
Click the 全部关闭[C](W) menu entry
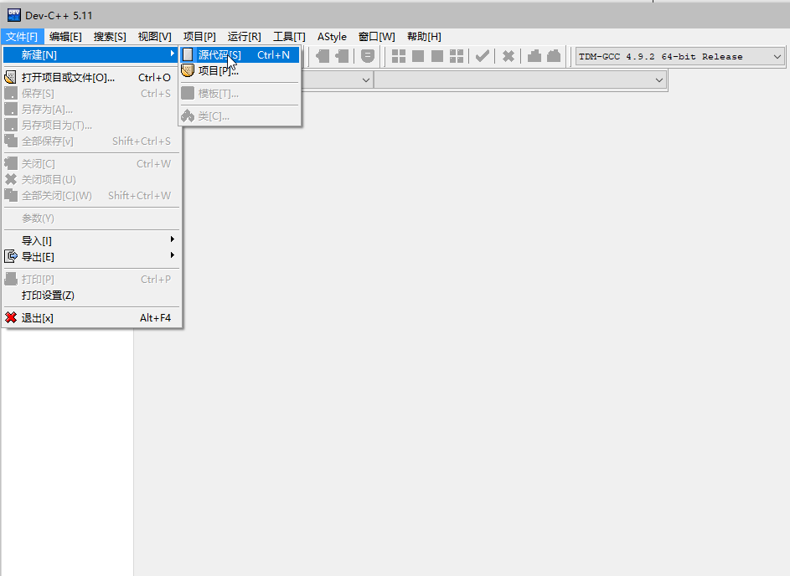[x=91, y=195]
